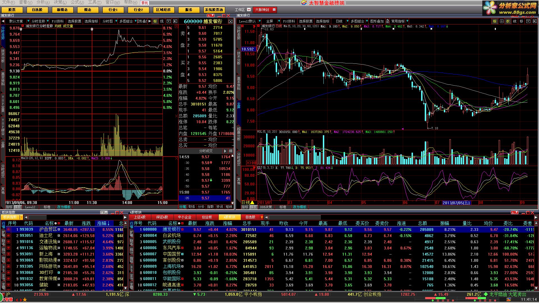This screenshot has height=303, width=539.
Task: Click the red arrow icon beside 8.1%
Action: tap(176, 26)
